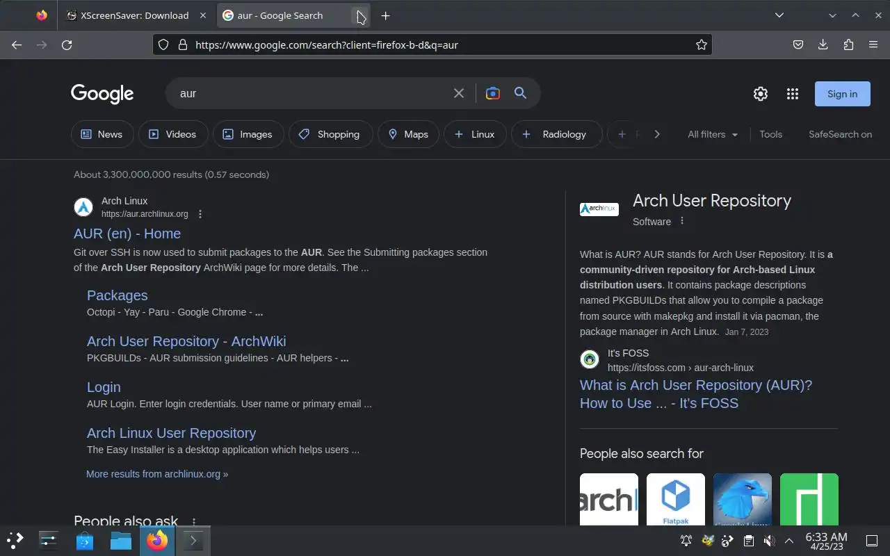
Task: Switch to Firefox in the taskbar
Action: [x=157, y=540]
